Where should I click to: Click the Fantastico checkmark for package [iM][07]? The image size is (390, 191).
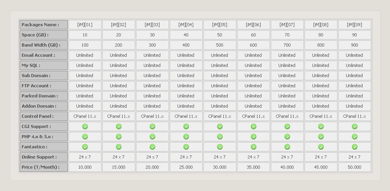287,147
